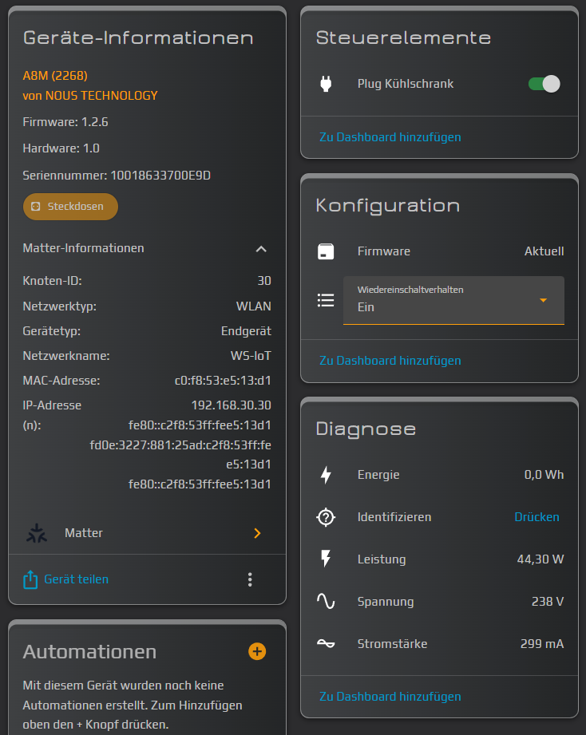Add Steuerelemente to dashboard via Zu Dashboard hinzufügen

tap(390, 137)
